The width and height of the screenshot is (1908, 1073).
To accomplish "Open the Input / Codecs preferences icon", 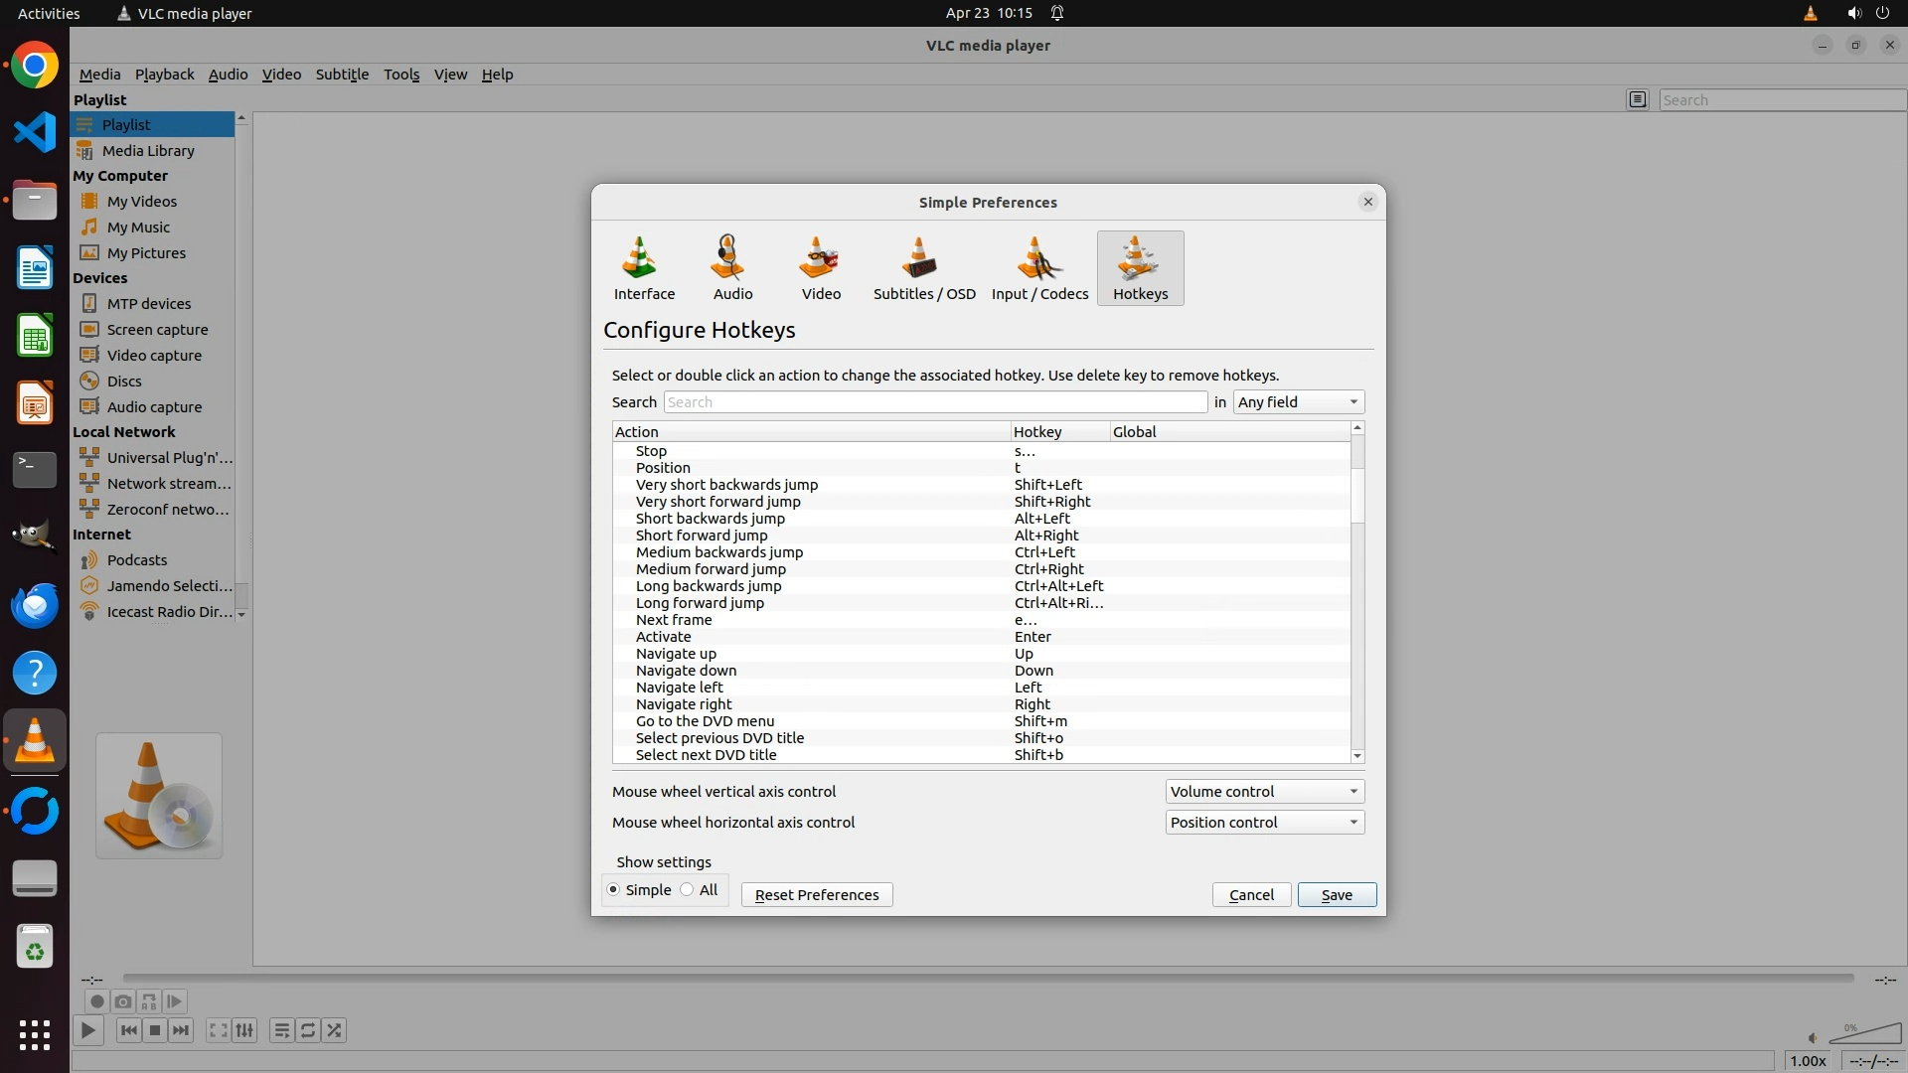I will [x=1038, y=267].
